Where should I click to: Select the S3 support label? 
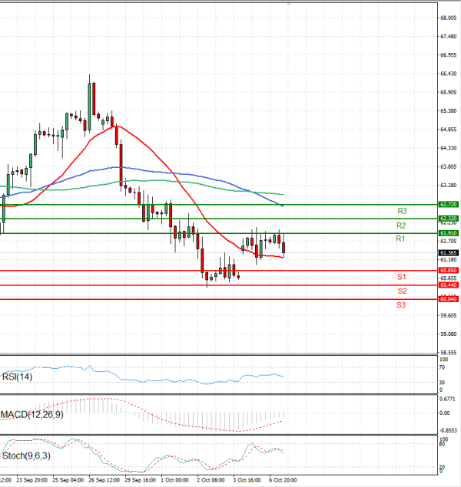(x=401, y=305)
